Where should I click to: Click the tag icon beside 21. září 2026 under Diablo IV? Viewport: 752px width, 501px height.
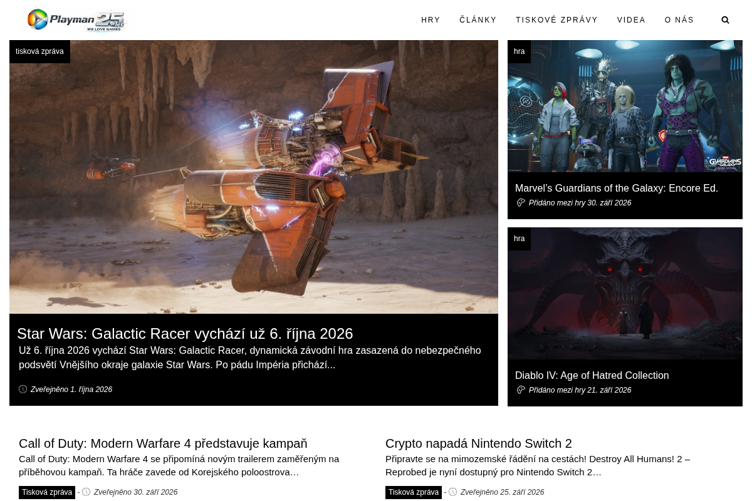pyautogui.click(x=521, y=390)
